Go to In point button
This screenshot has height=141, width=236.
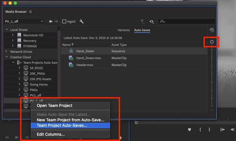coord(222,130)
